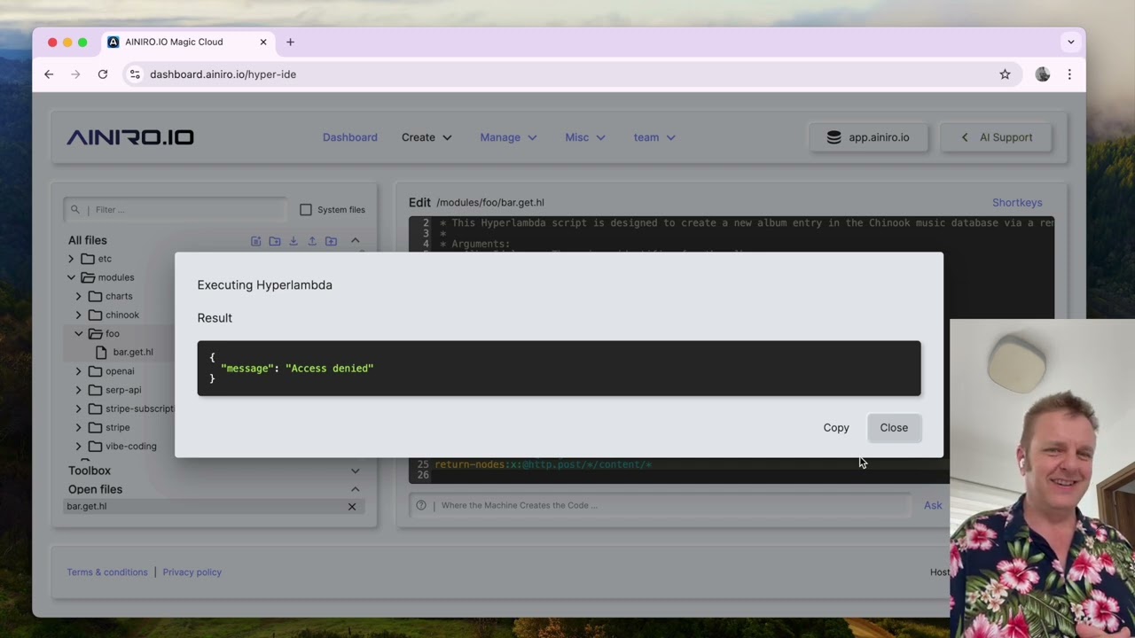Reload the page with the refresh icon

click(x=103, y=74)
